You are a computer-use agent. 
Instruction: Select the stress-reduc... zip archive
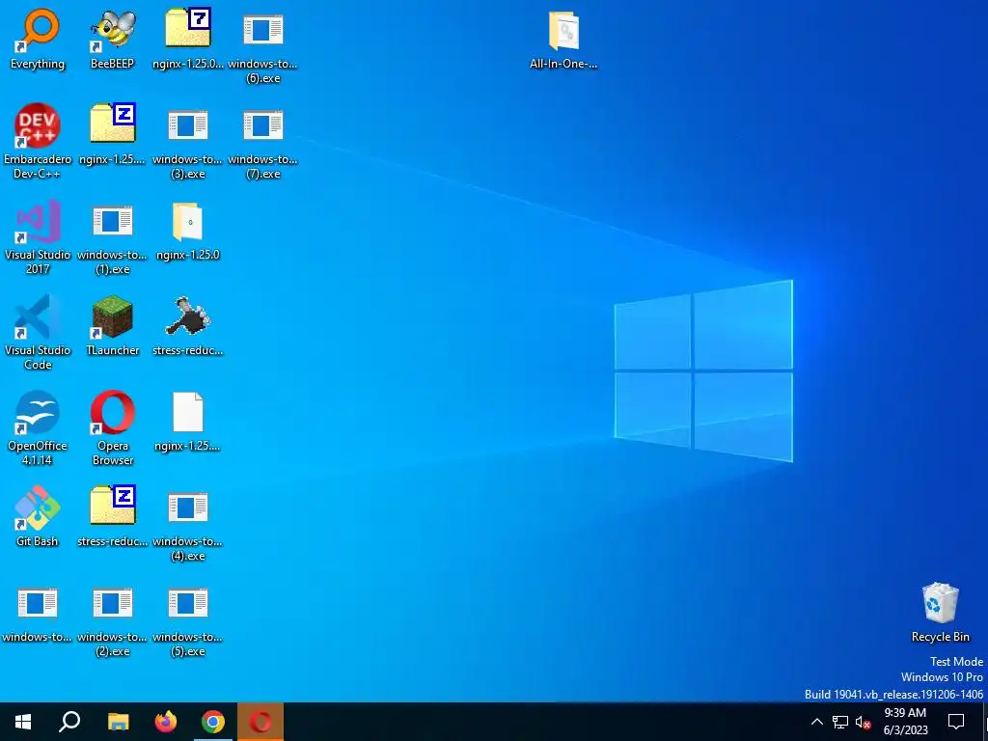click(x=112, y=517)
